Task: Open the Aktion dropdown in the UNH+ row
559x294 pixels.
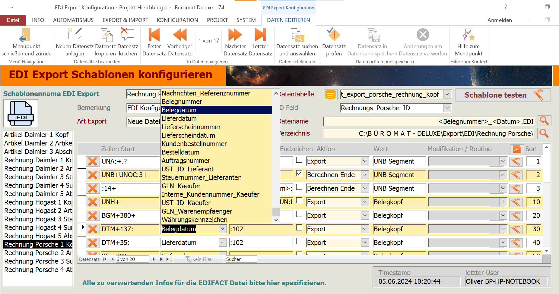Action: point(365,202)
